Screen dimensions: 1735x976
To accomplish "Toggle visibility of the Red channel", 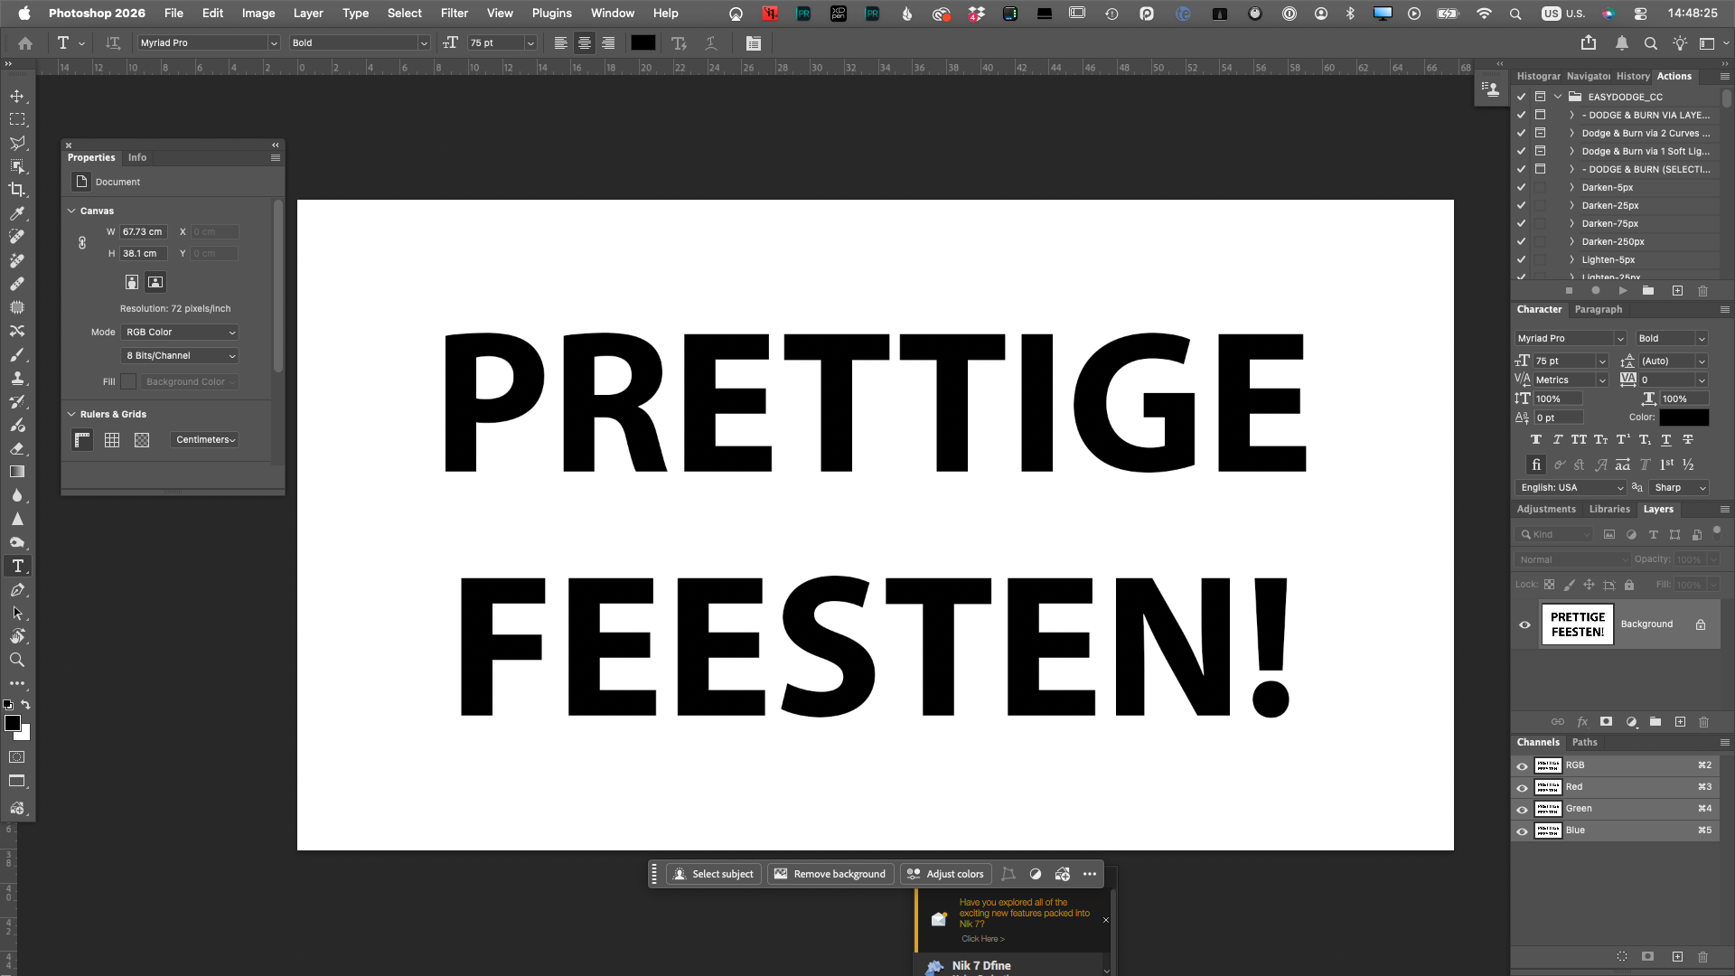I will 1522,787.
